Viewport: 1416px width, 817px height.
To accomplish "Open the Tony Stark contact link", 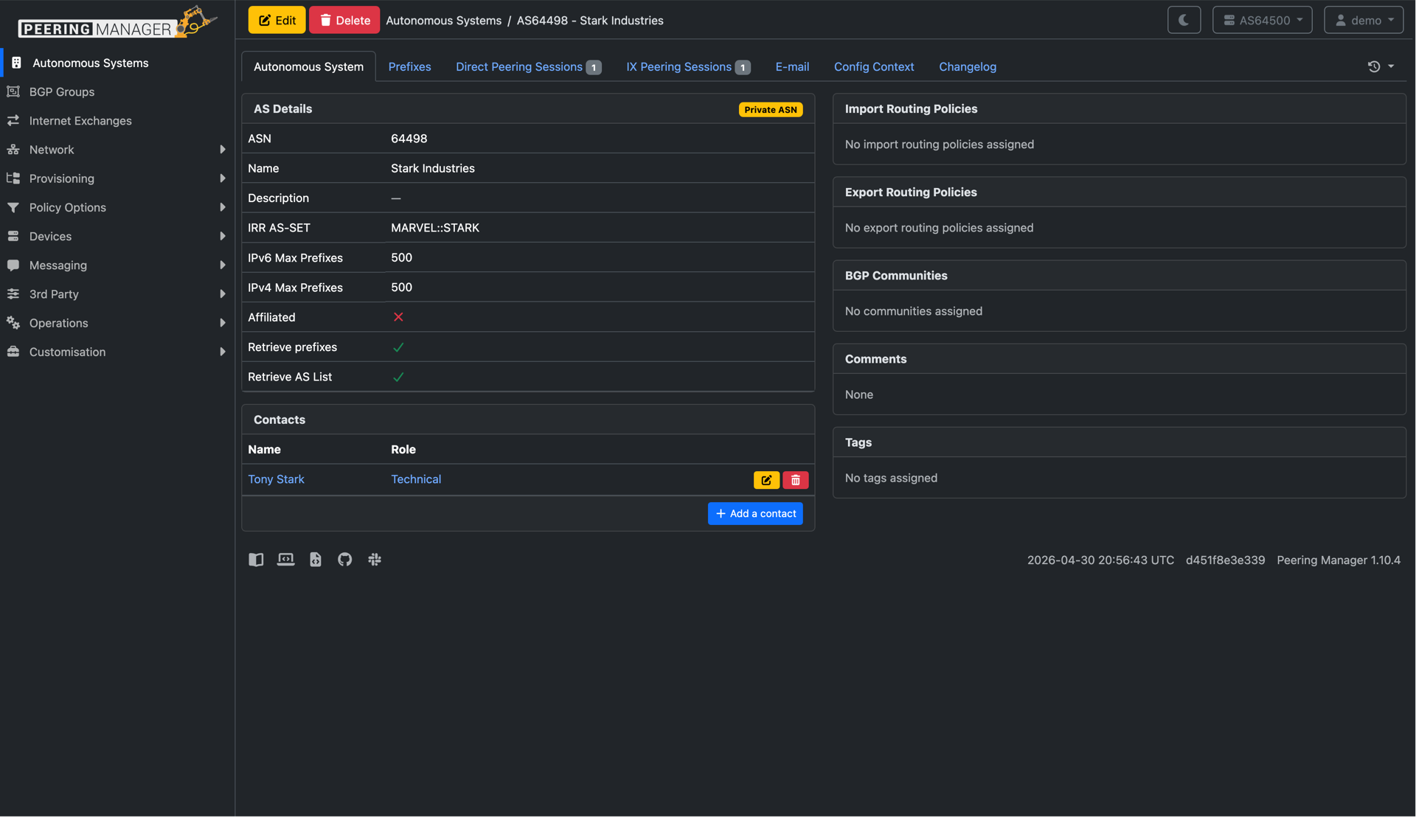I will point(276,479).
